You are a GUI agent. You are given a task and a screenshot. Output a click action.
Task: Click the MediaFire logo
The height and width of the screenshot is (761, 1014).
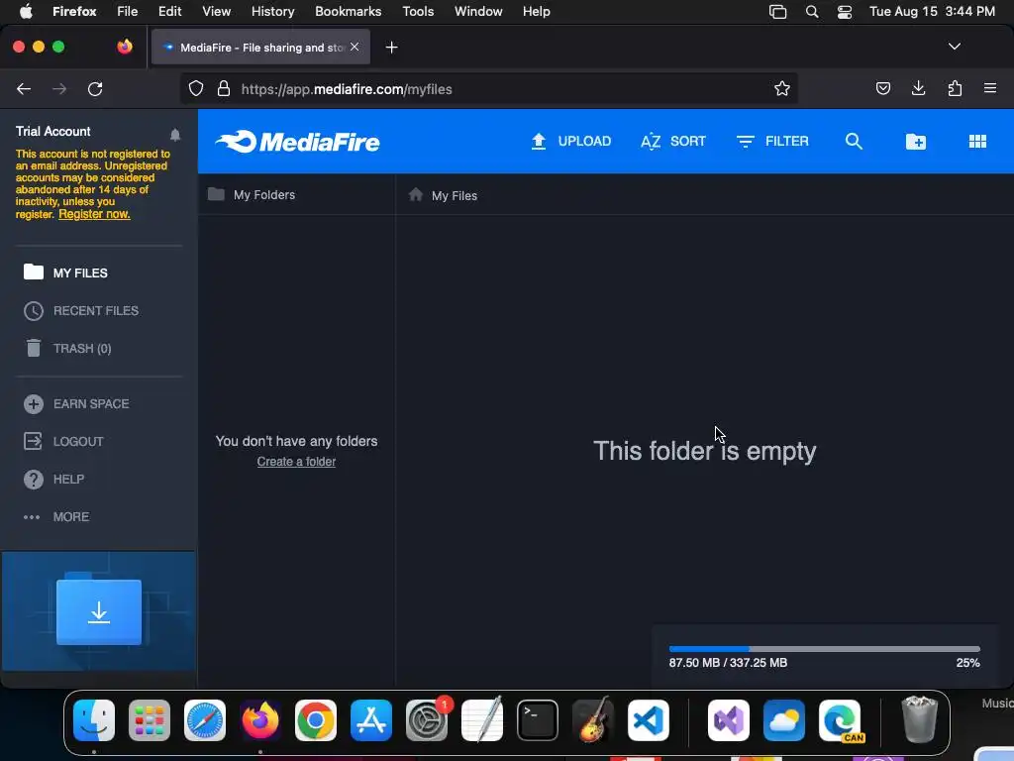tap(297, 142)
